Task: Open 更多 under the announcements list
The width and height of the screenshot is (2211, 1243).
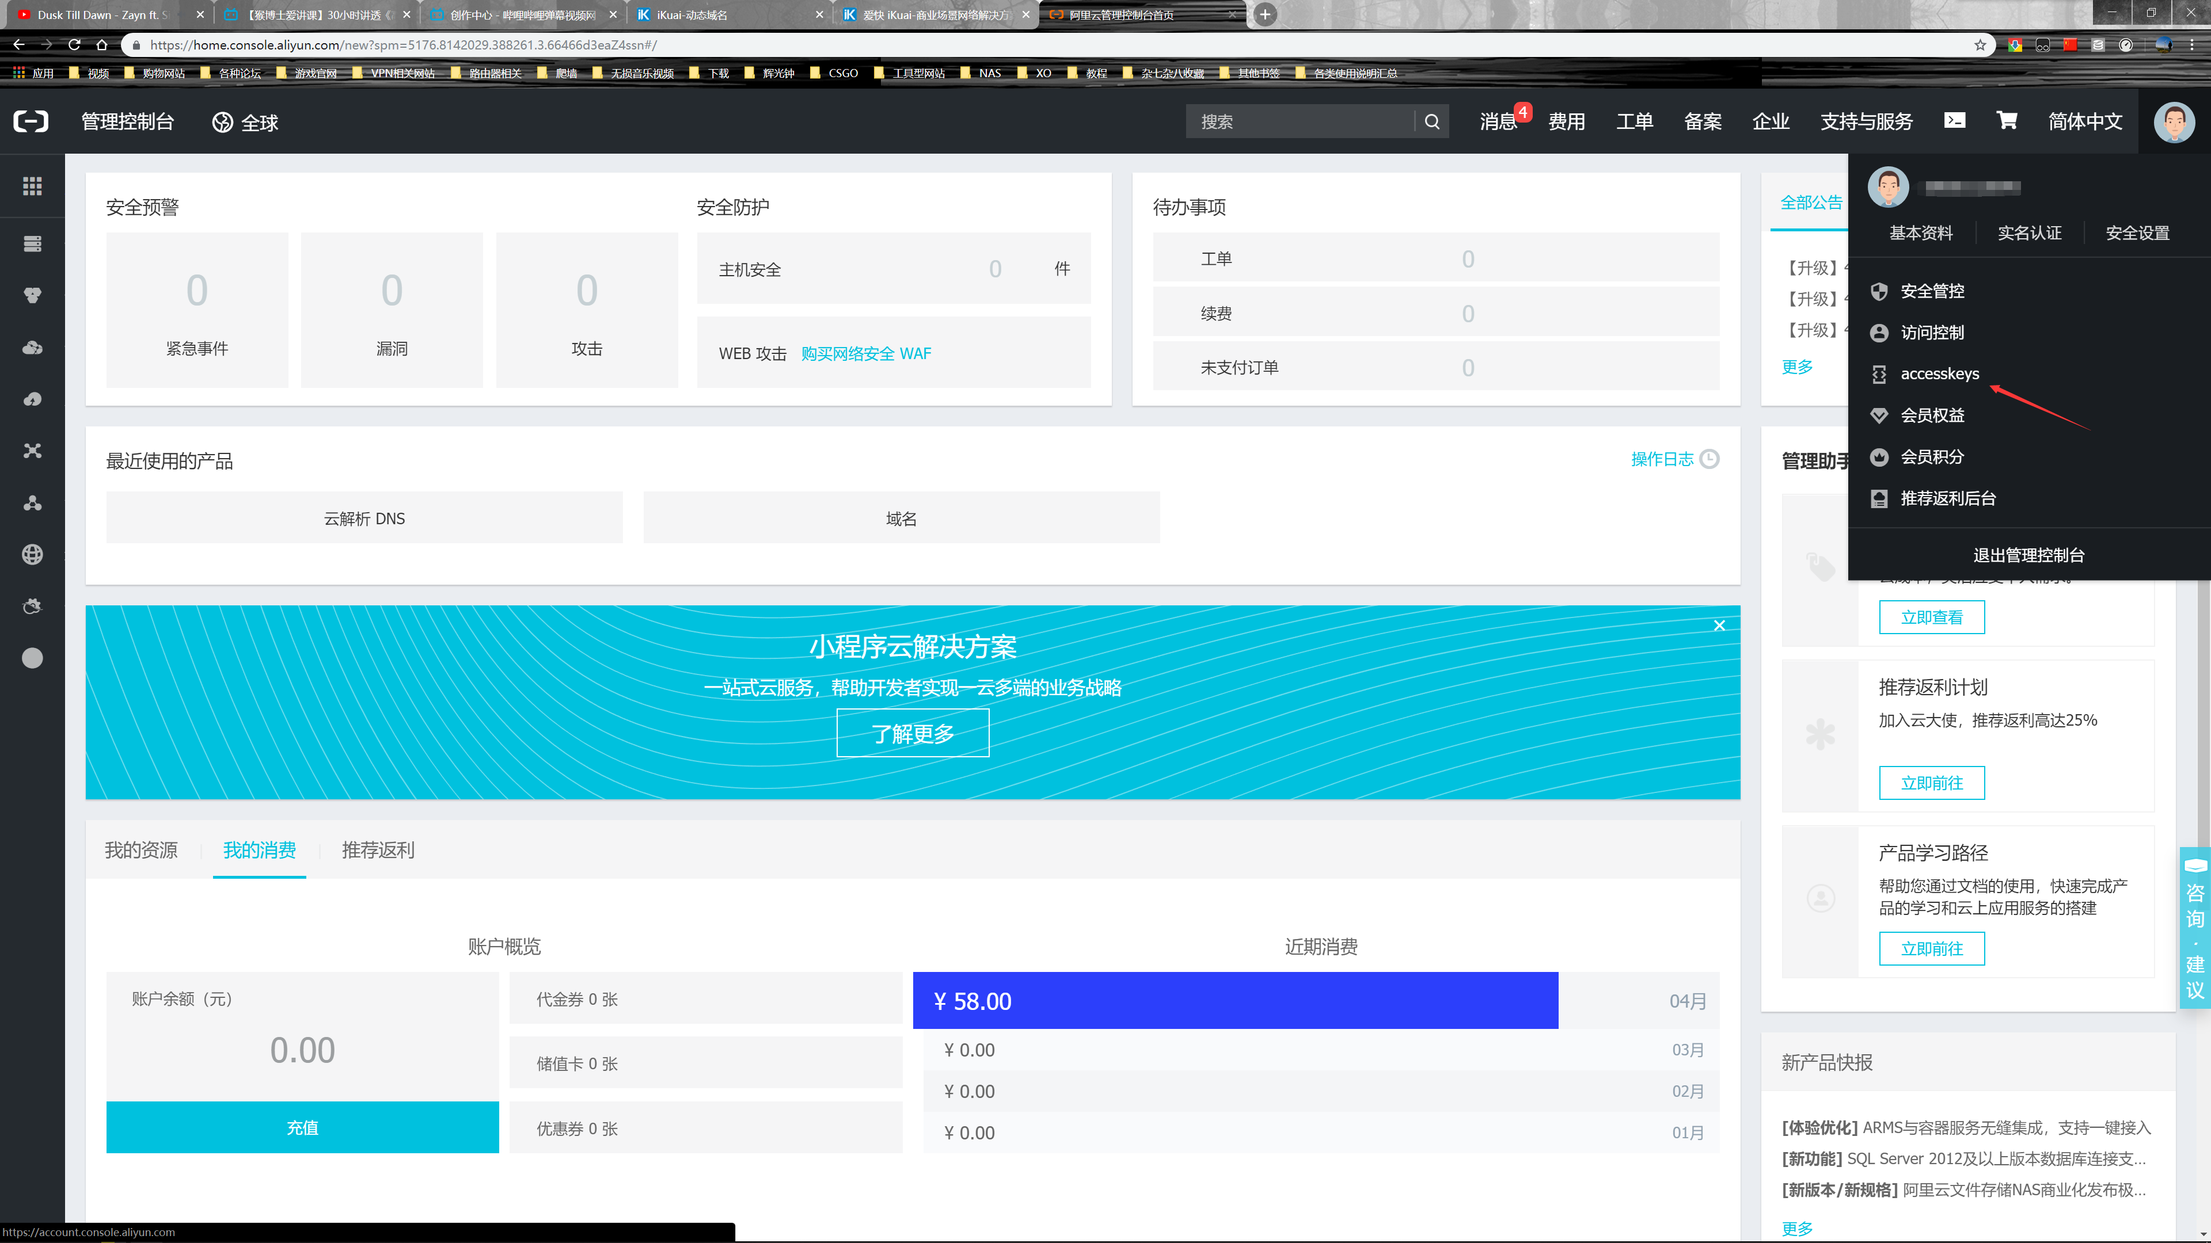Action: 1796,367
